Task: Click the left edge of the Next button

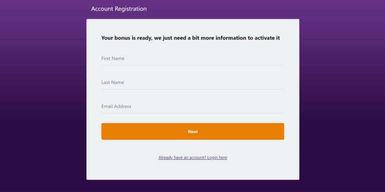Action: pyautogui.click(x=103, y=131)
